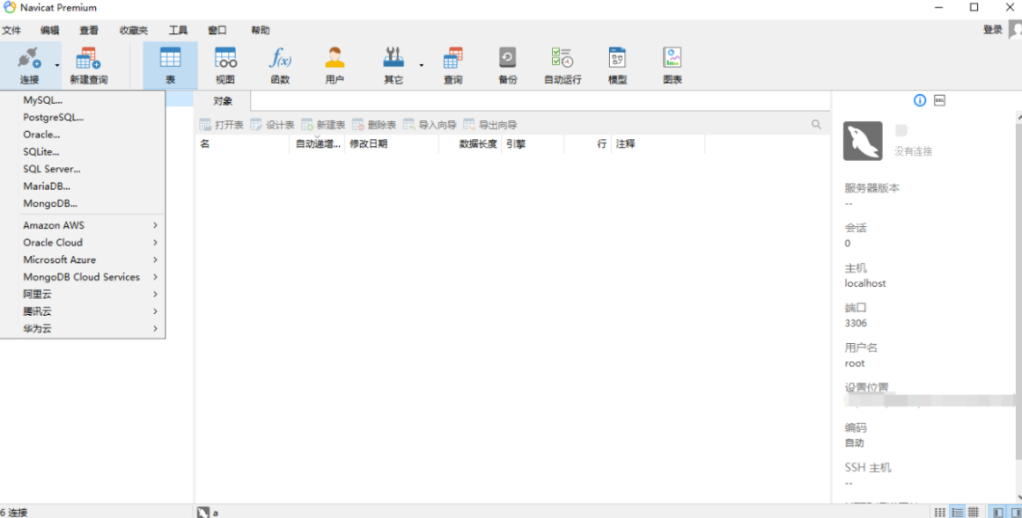
Task: Expand the dropdown arrow next to 其它
Action: pyautogui.click(x=421, y=65)
